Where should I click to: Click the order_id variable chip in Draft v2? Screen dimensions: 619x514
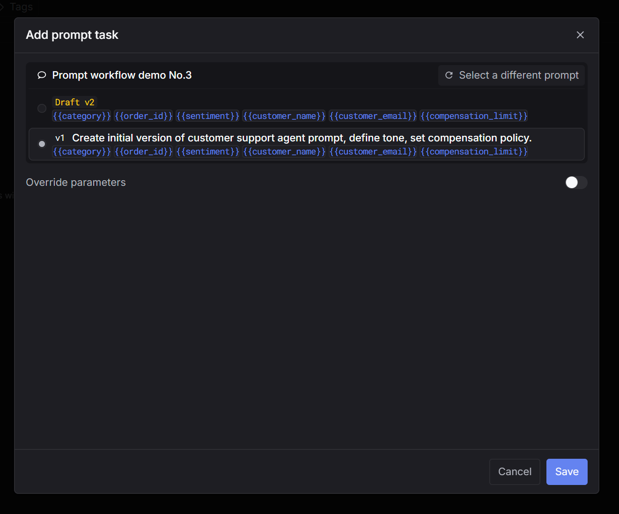(x=143, y=116)
